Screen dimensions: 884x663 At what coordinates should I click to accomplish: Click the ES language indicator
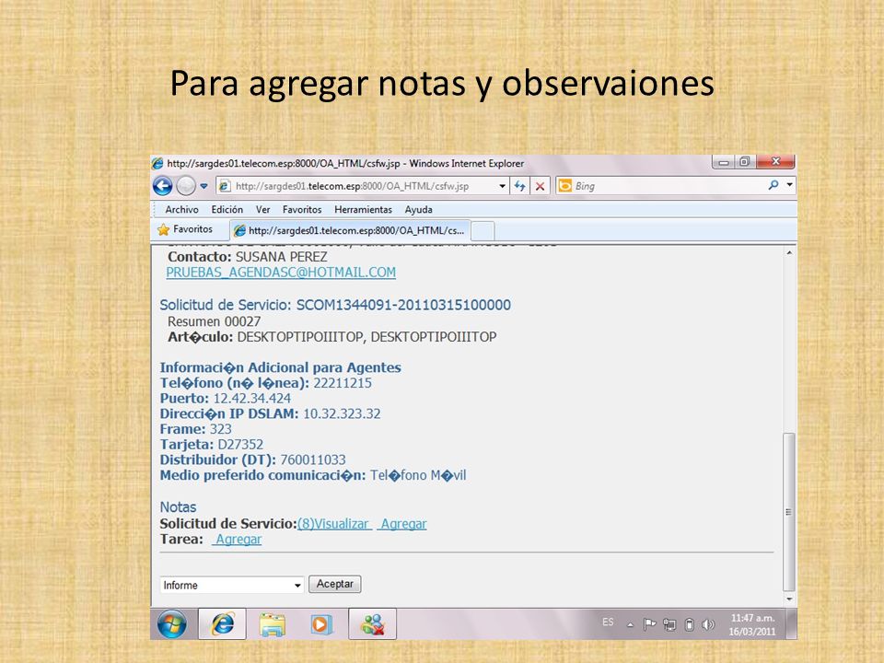click(608, 622)
